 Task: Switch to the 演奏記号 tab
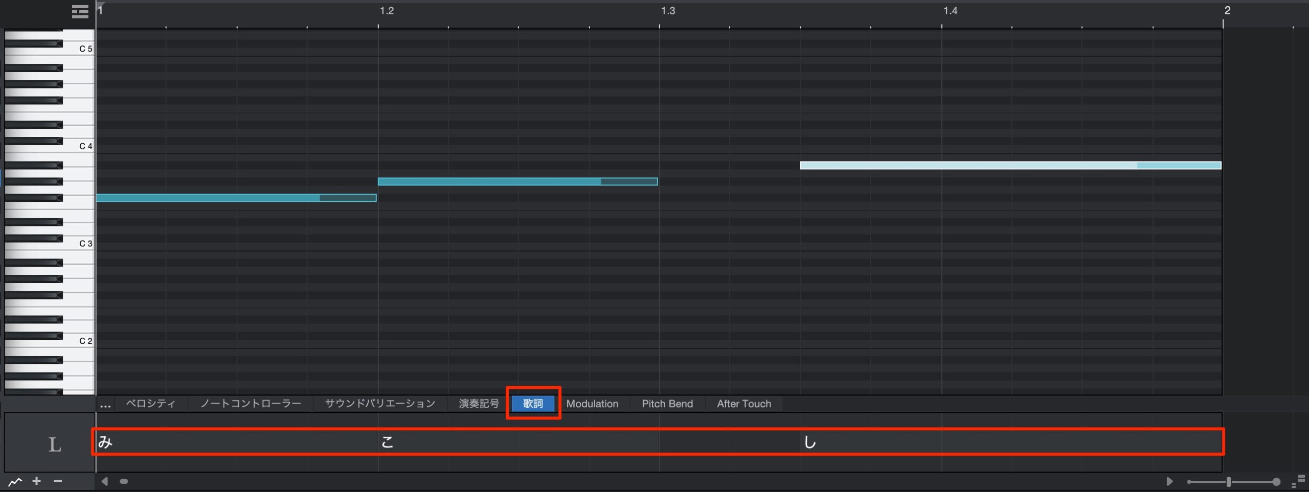click(x=479, y=404)
